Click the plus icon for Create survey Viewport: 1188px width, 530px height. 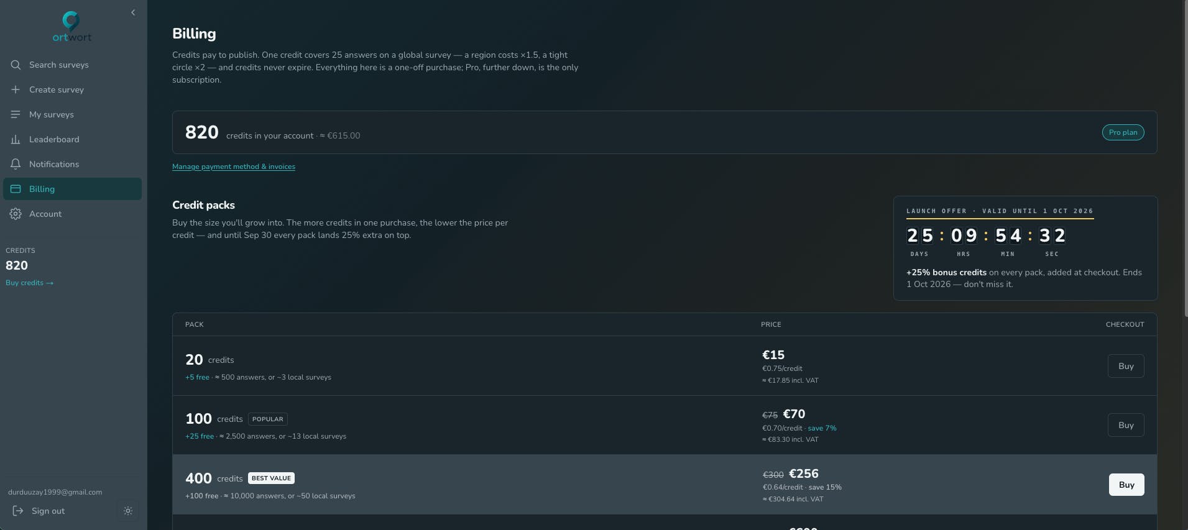[x=16, y=89]
